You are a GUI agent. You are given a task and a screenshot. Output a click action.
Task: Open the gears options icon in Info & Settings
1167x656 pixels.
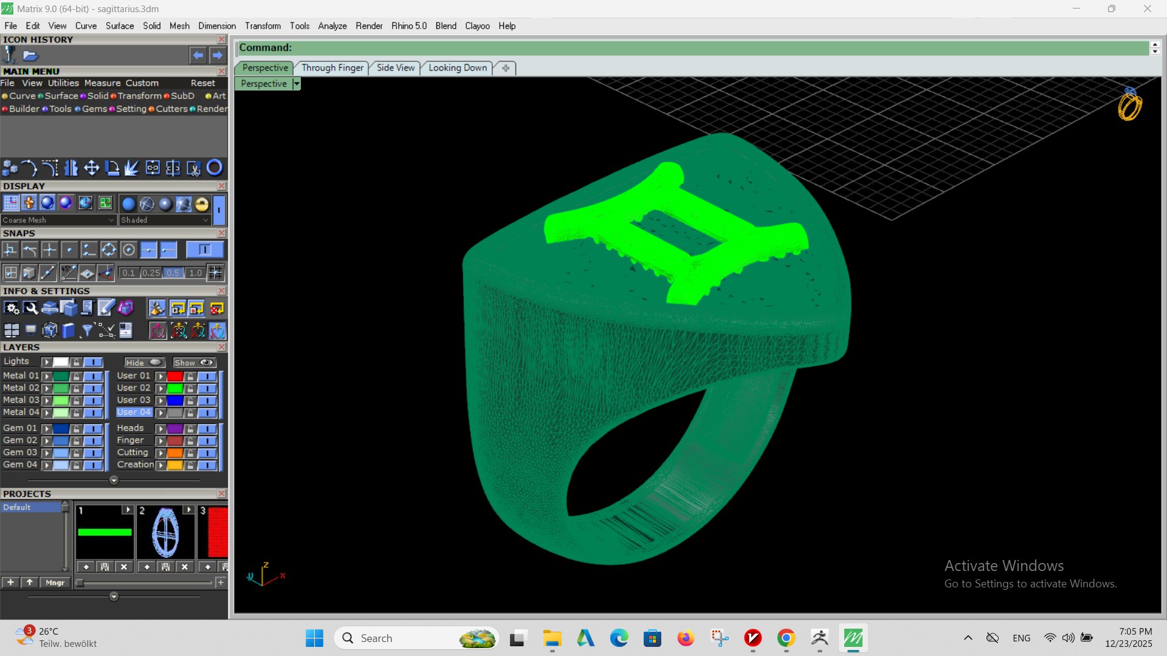point(12,309)
